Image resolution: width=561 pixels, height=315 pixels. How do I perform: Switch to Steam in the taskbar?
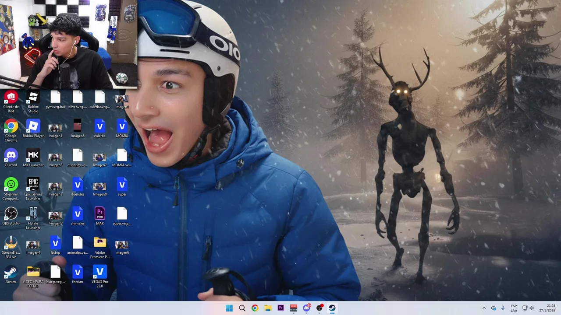click(x=332, y=308)
